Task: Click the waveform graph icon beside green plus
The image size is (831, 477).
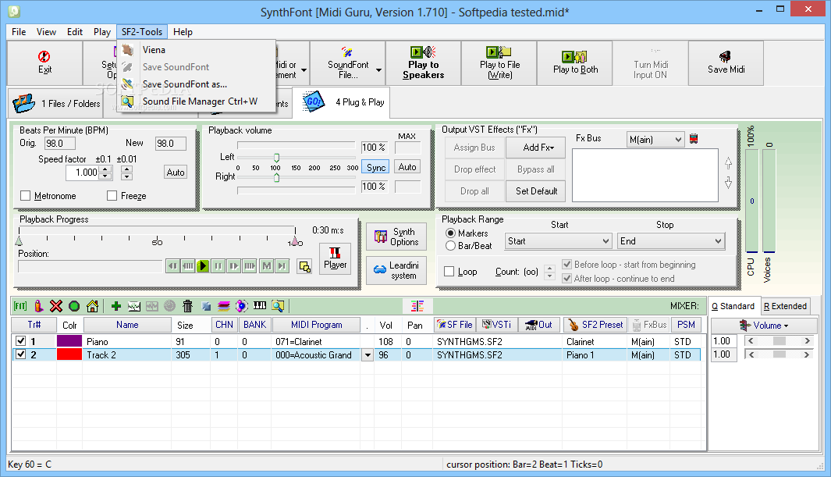Action: click(x=134, y=306)
